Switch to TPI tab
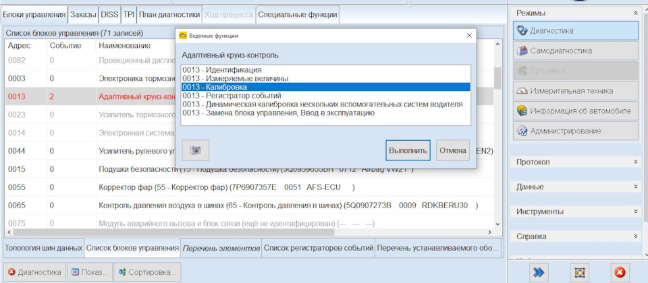The width and height of the screenshot is (648, 283). (x=128, y=15)
